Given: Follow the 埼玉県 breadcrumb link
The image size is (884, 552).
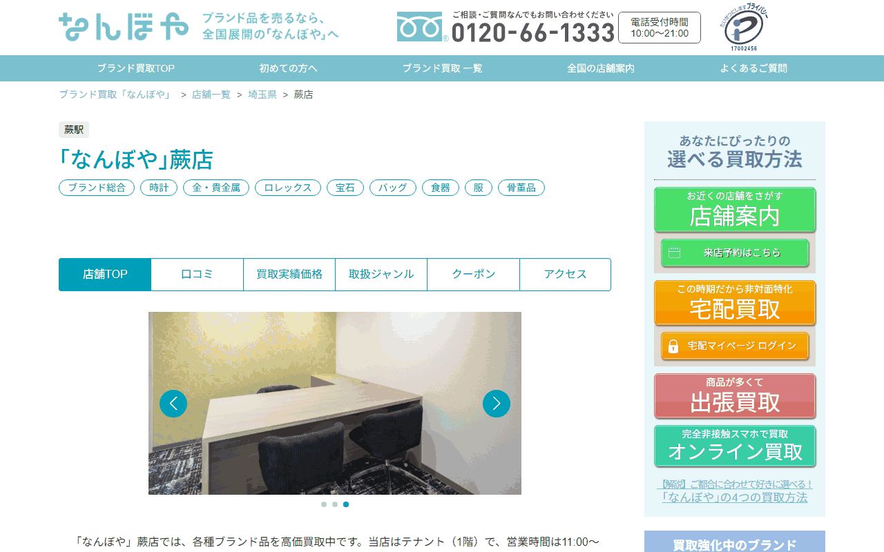Looking at the screenshot, I should coord(262,95).
